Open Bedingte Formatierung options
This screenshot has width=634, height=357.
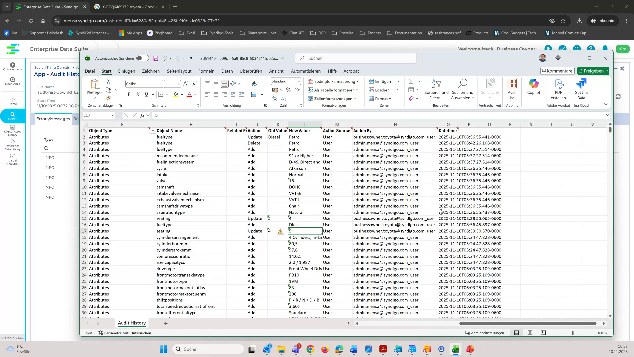click(333, 81)
